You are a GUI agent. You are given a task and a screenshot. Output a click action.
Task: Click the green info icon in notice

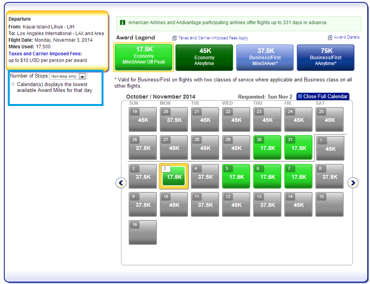(123, 23)
